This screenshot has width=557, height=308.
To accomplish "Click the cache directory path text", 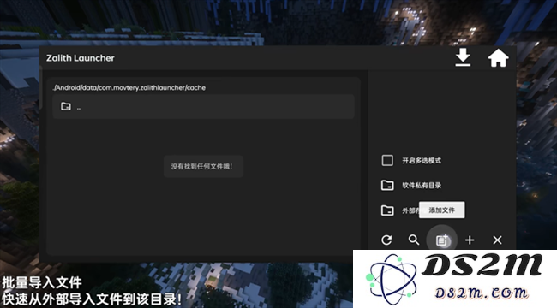I will point(129,87).
